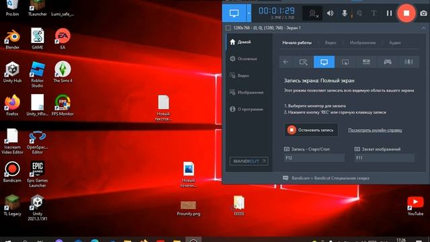Select the GAME desktop icon
Screen dimensions: 430x242
coord(38,39)
